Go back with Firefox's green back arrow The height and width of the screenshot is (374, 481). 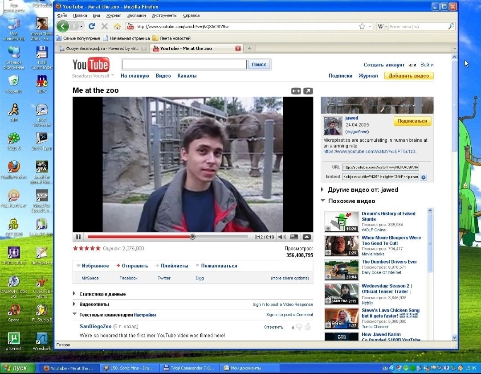(63, 26)
